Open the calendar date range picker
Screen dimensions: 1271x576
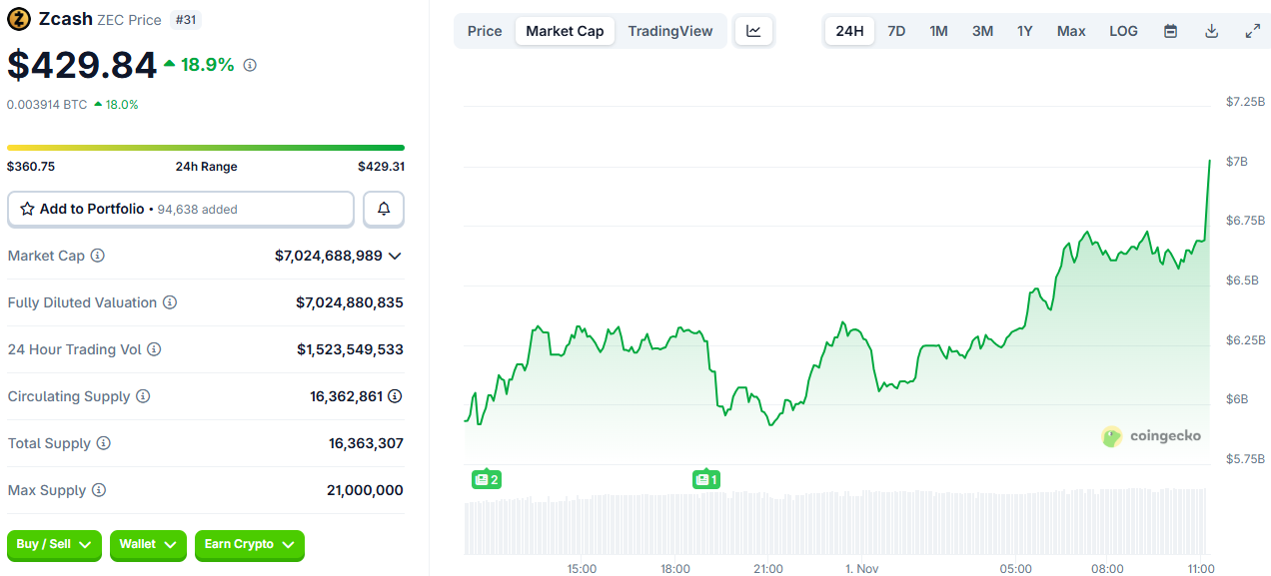click(x=1170, y=31)
